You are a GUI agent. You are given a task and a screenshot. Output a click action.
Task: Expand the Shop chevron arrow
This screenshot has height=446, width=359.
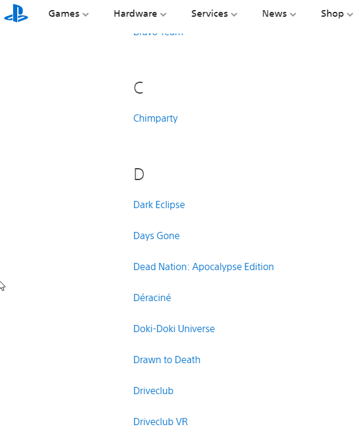click(350, 14)
